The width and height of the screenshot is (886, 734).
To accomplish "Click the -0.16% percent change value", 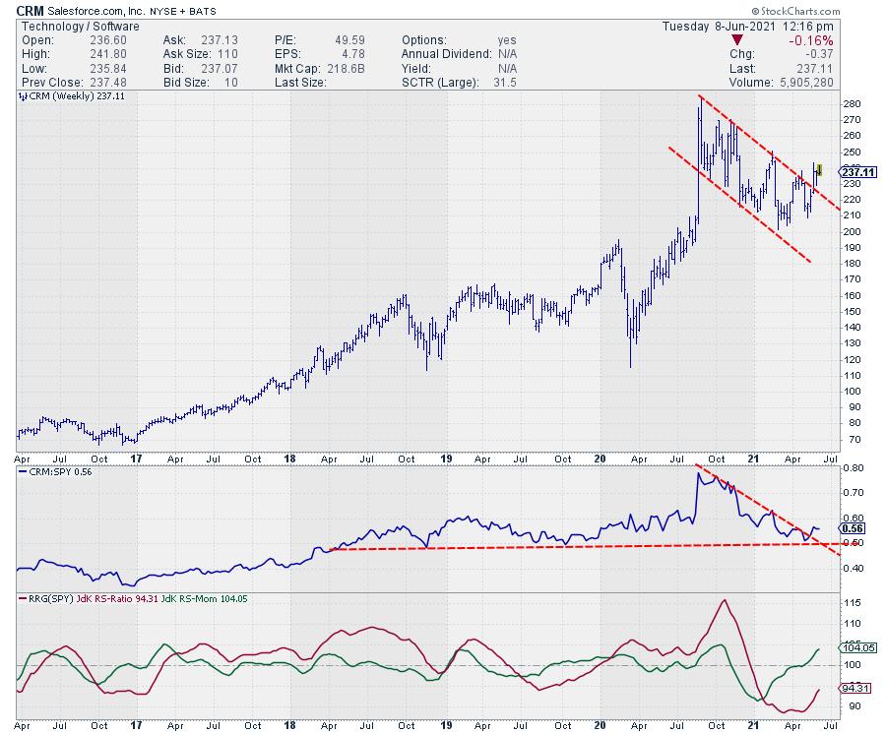I will coord(812,40).
